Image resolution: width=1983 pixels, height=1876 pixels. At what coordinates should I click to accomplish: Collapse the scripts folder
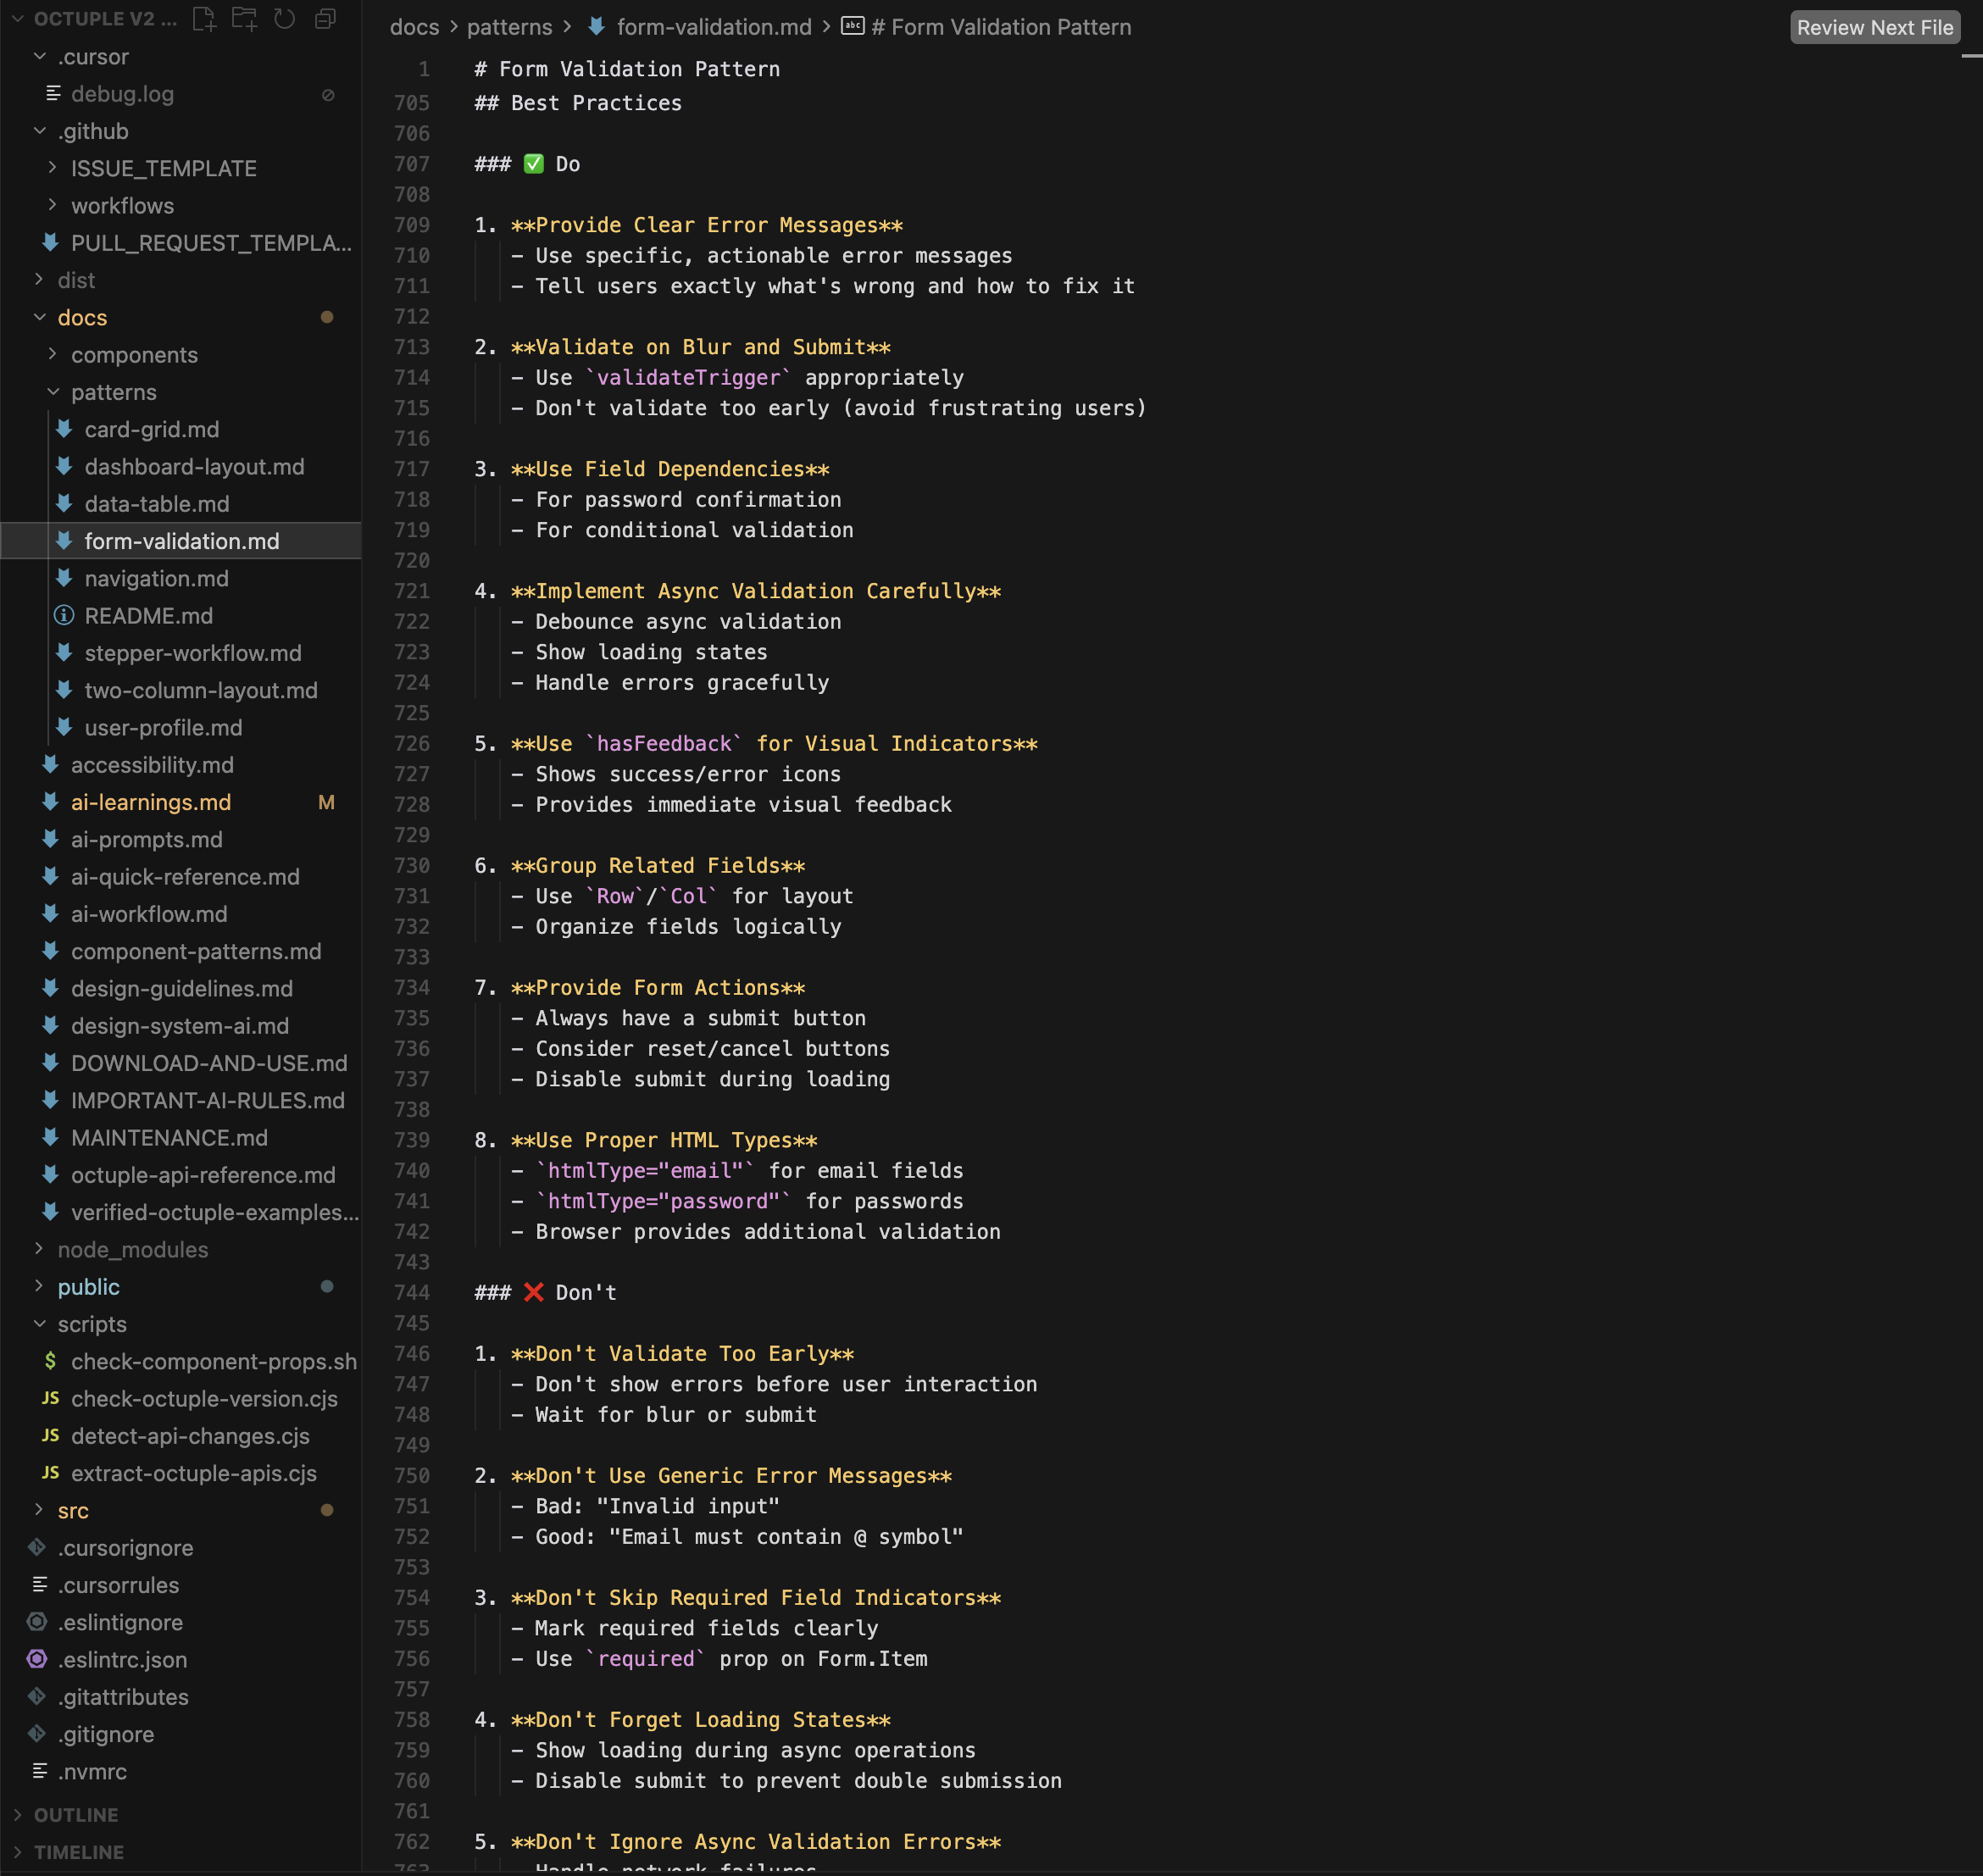92,1324
